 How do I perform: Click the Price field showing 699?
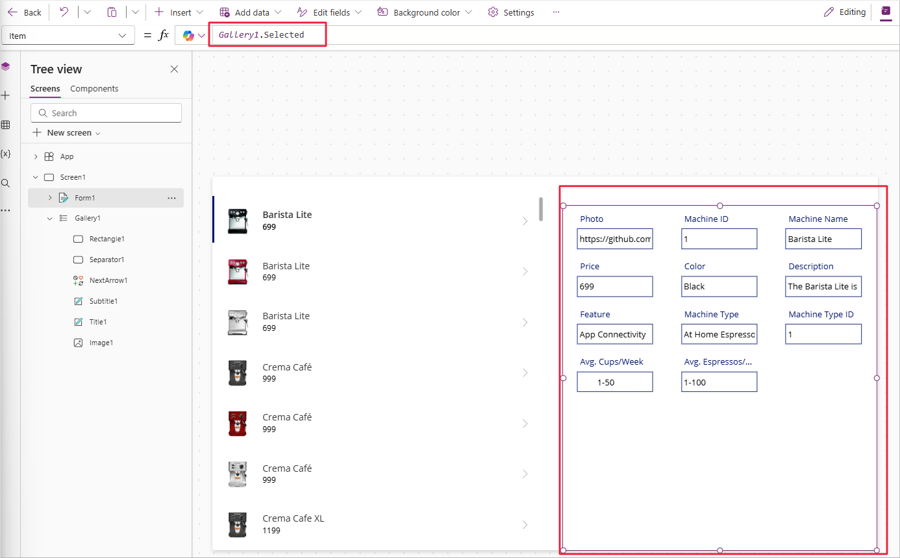click(x=615, y=286)
